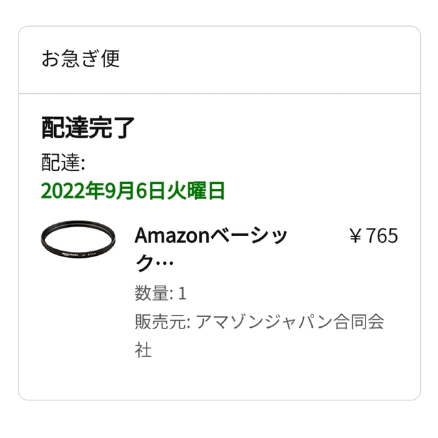Click the digit 1 after 数量:
The image size is (438, 438).
(182, 294)
